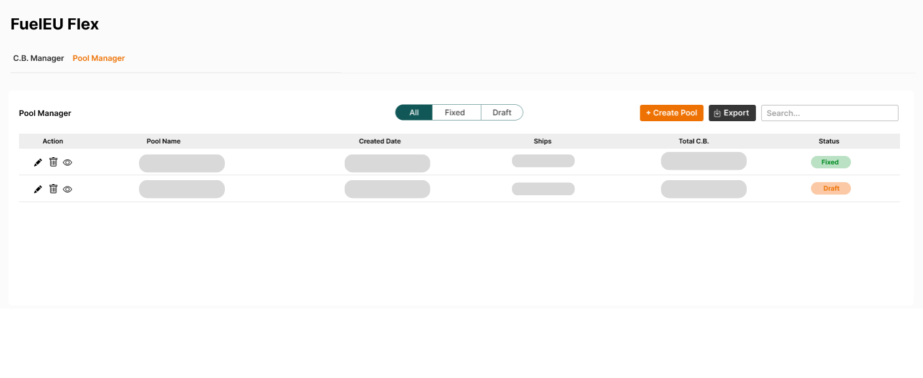Viewport: 923px width, 378px height.
Task: Click the eye icon on the Draft pool row
Action: point(68,189)
